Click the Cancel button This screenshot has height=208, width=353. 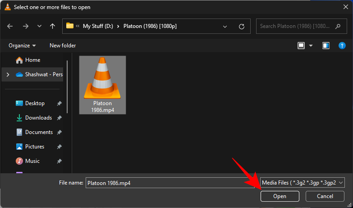click(325, 196)
